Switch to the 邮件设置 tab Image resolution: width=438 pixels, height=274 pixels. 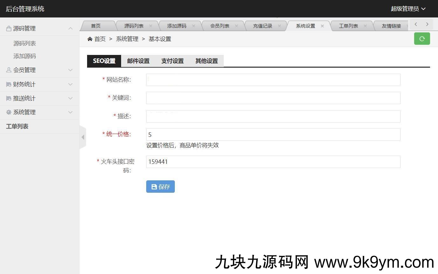point(138,61)
